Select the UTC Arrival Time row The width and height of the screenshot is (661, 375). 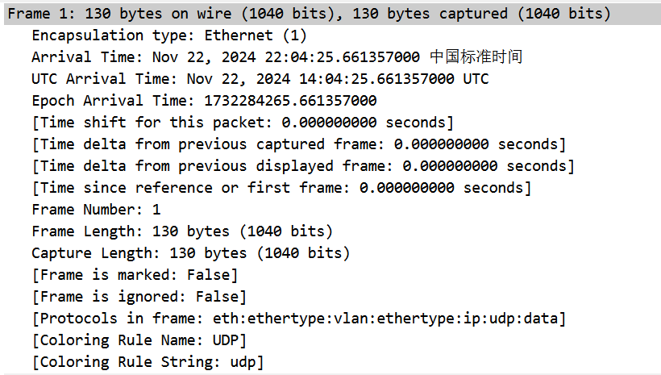click(260, 79)
